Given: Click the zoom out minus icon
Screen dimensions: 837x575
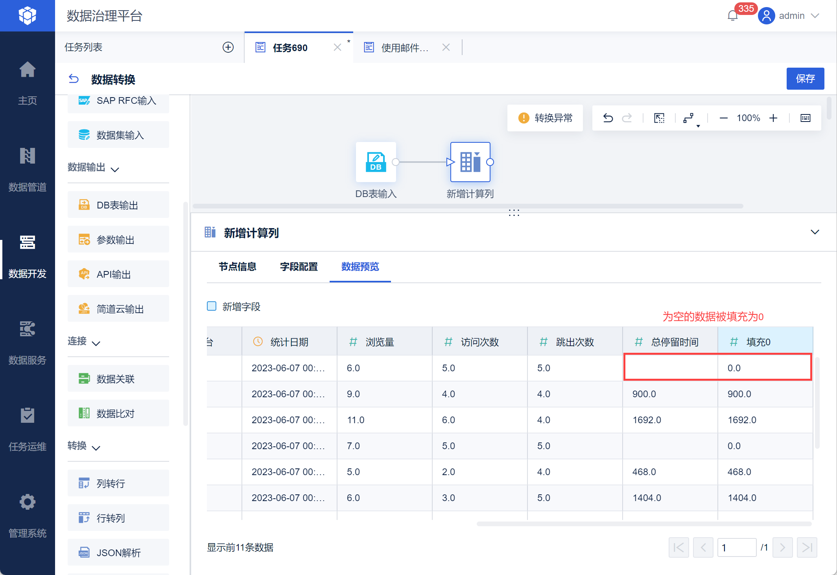Looking at the screenshot, I should (x=723, y=118).
